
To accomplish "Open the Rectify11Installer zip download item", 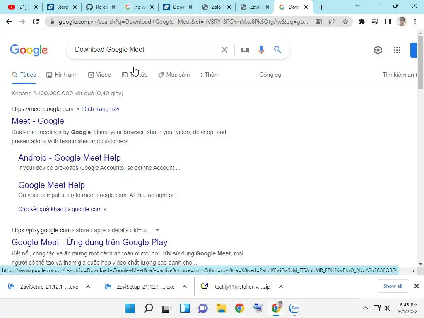I will click(236, 287).
